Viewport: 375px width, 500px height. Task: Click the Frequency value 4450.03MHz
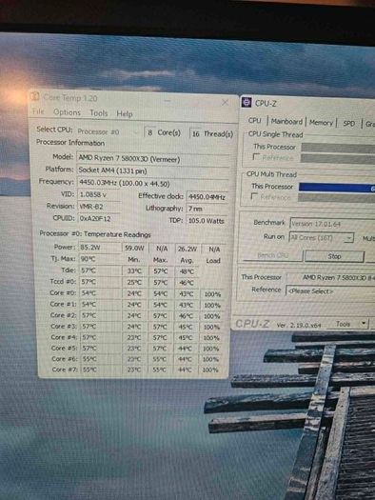[153, 183]
